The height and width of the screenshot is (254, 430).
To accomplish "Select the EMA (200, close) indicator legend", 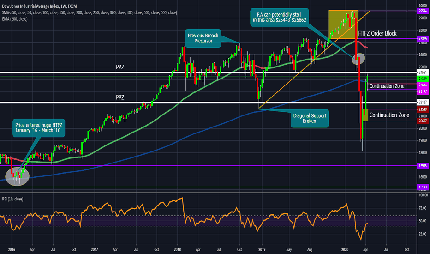I will (x=15, y=19).
